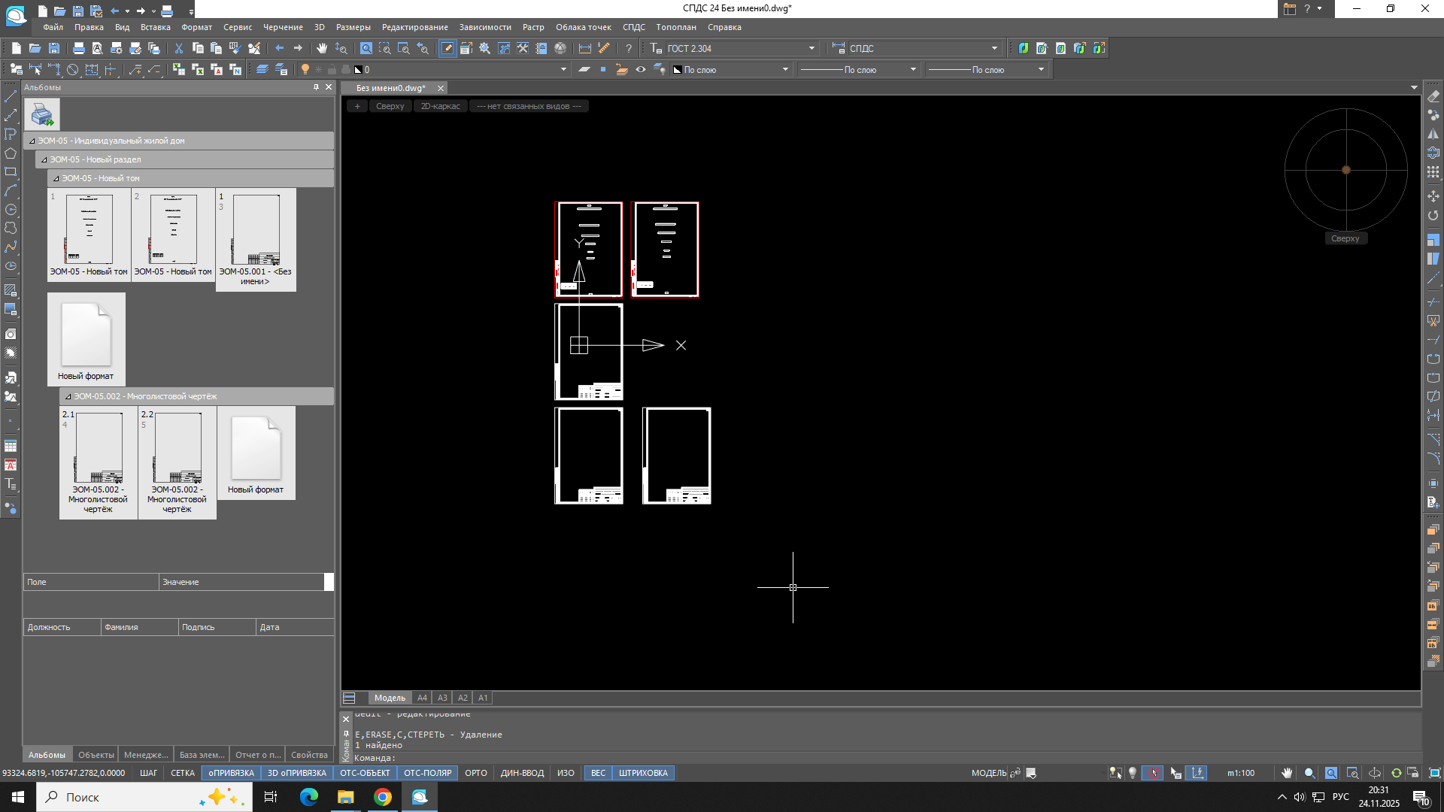Toggle ОРТО mode in status bar
The height and width of the screenshot is (812, 1444).
click(475, 773)
